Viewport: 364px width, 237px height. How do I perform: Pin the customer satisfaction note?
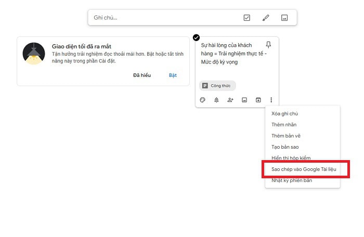[268, 45]
